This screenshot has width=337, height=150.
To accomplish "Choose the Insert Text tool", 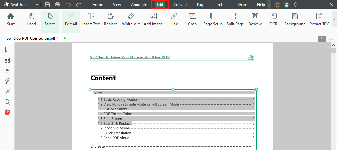I will [91, 19].
